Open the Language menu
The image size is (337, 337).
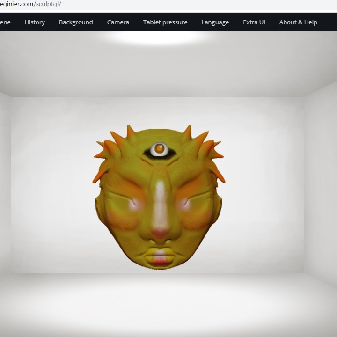click(215, 22)
